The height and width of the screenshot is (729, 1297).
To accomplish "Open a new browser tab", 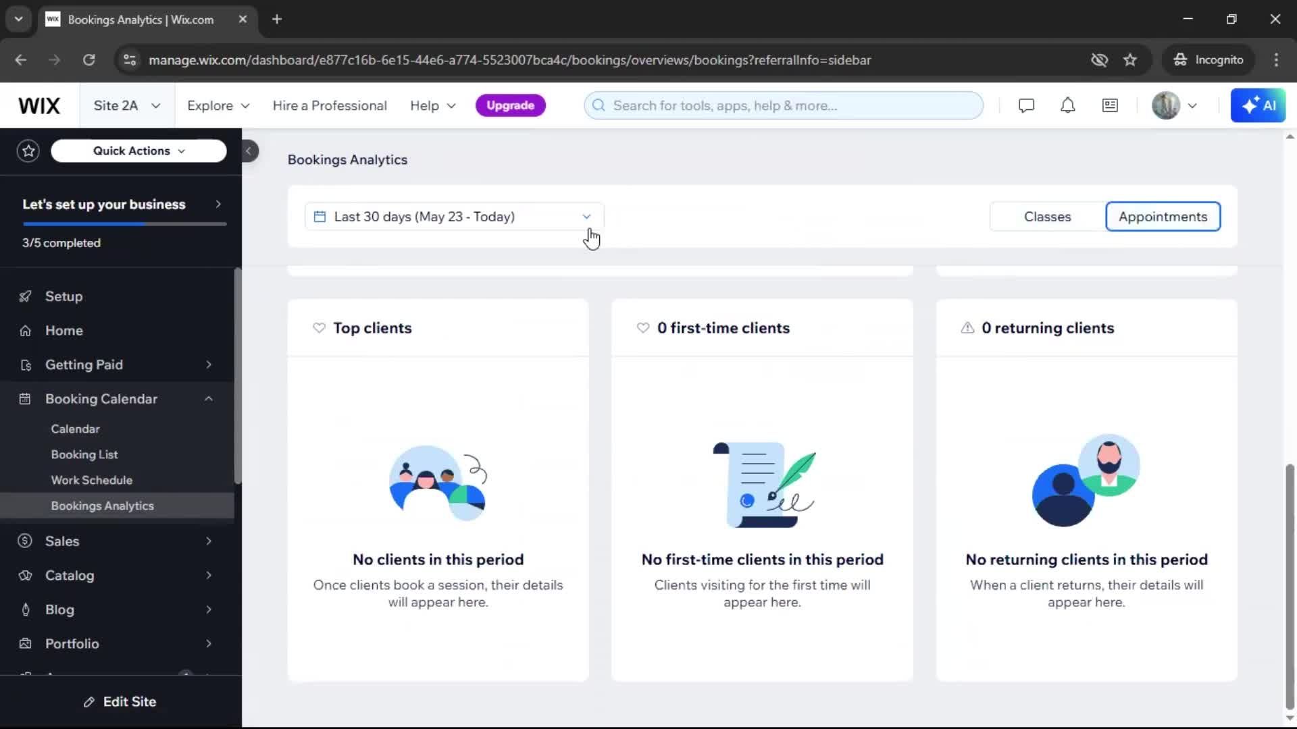I will click(x=277, y=19).
